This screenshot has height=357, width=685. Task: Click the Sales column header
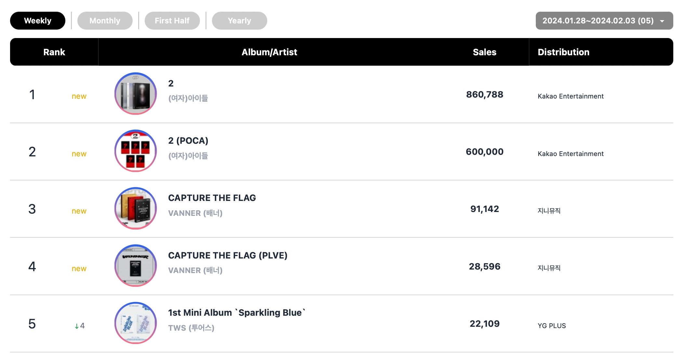(x=484, y=52)
